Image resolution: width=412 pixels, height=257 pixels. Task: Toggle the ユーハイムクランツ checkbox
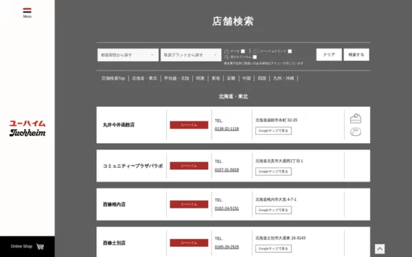(290, 51)
